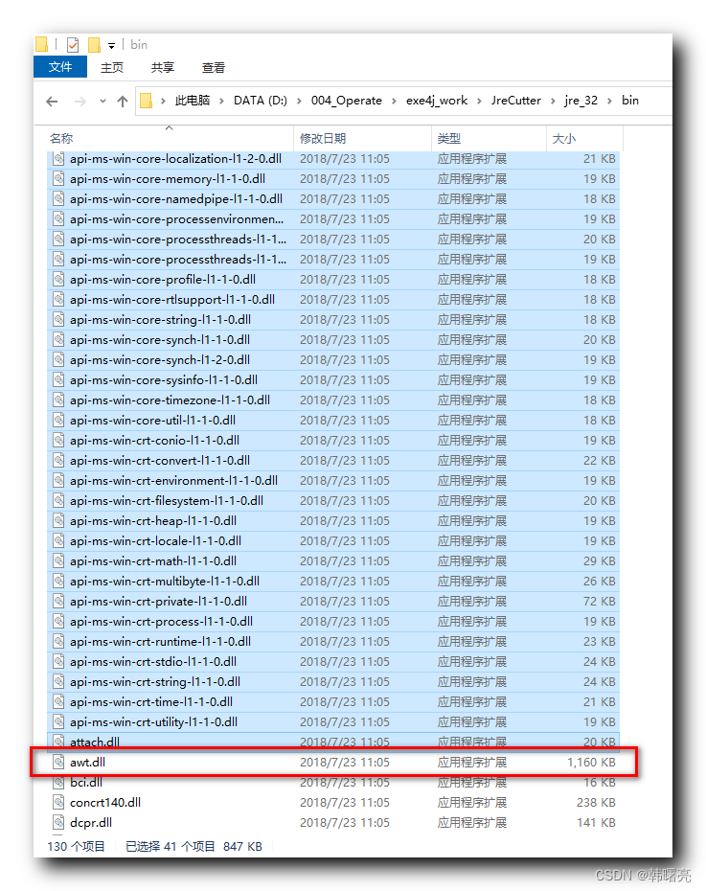Click icon of api-ms-win-core-string-l1-1-0.dll
Viewport: 706px width, 891px height.
[58, 320]
